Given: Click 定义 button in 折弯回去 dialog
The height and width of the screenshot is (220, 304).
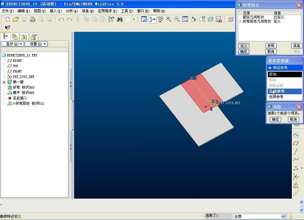Looking at the screenshot, I should click(244, 46).
